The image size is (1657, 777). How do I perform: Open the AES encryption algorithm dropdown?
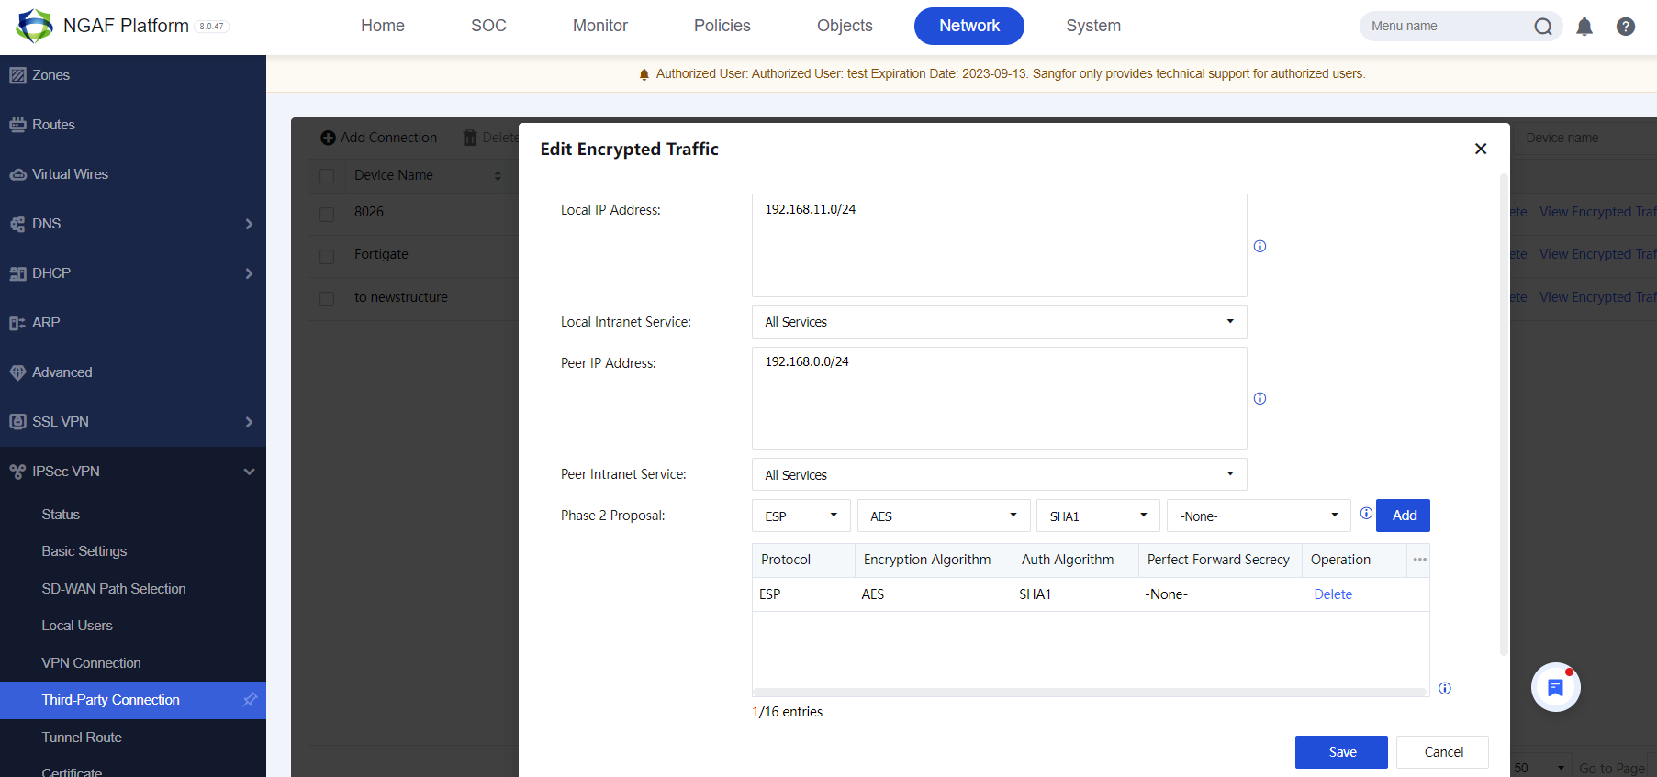point(944,516)
